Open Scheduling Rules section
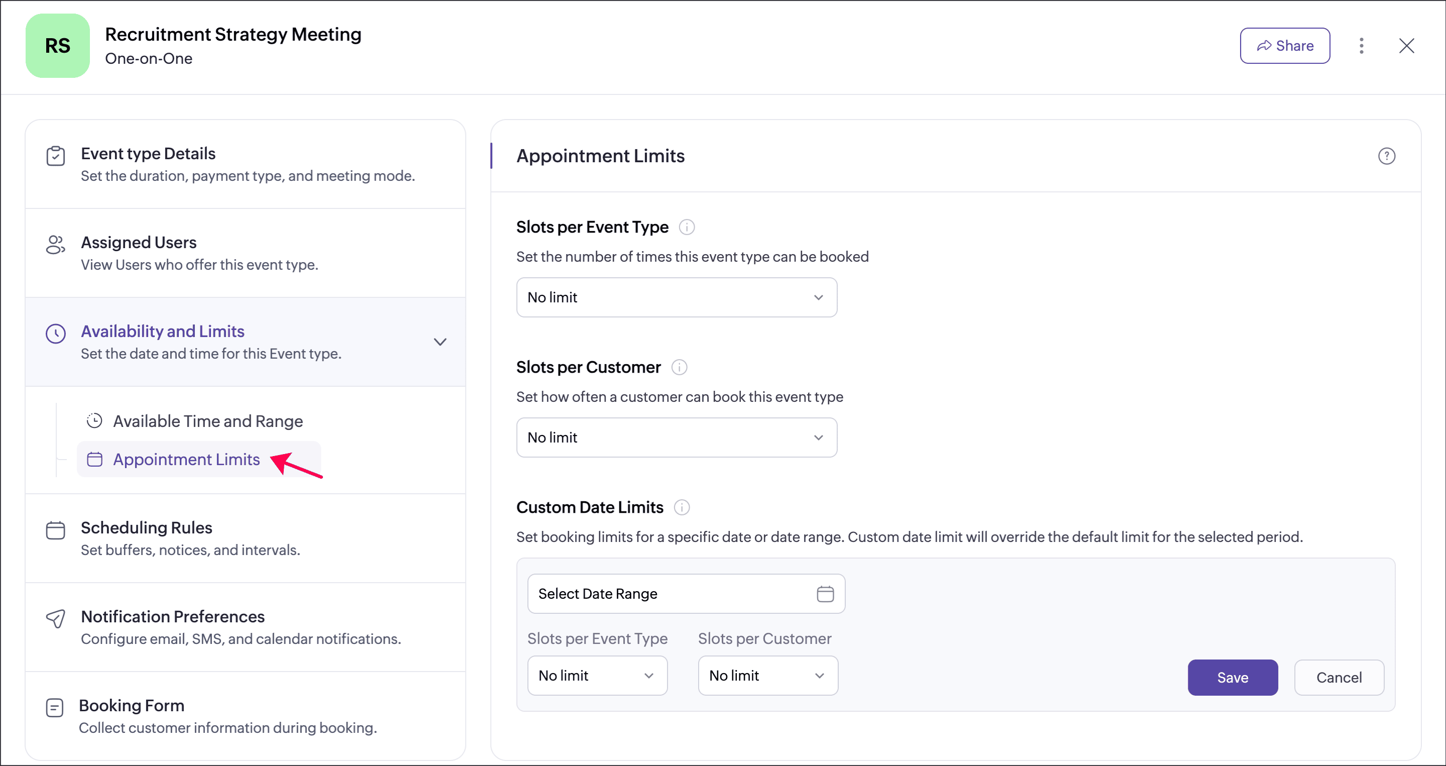The width and height of the screenshot is (1446, 766). pos(147,528)
